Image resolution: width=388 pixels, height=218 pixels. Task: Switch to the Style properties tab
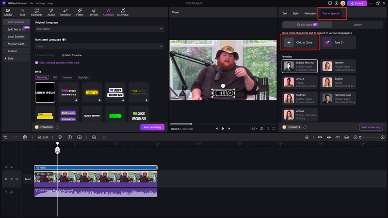coord(296,14)
